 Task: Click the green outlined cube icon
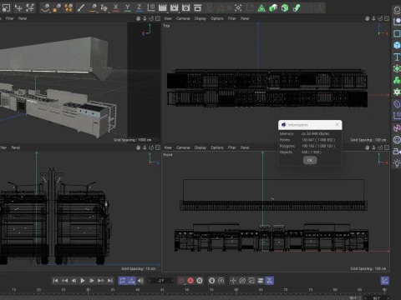285,7
